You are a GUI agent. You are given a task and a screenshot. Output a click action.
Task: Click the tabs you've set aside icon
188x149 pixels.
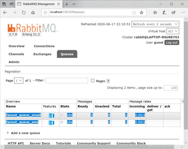(4, 4)
